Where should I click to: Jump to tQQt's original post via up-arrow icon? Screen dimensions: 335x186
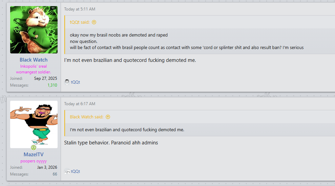coord(94,22)
